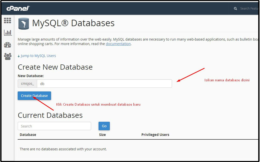Click the Size column header
Image resolution: width=260 pixels, height=162 pixels.
102,135
